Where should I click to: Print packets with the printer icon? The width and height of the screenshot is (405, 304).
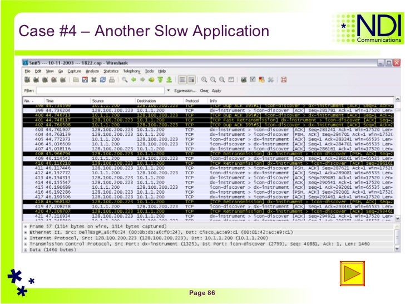(112, 80)
